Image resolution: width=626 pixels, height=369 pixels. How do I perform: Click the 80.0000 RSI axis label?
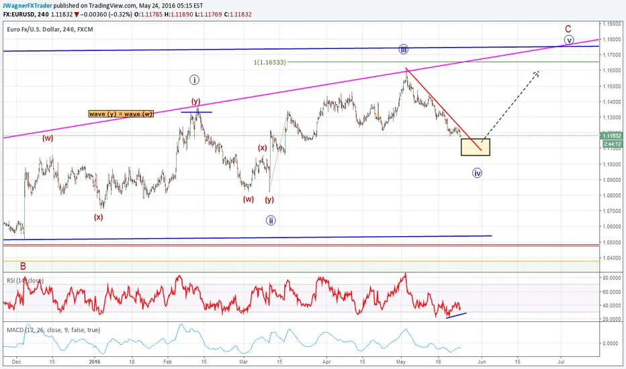tap(612, 278)
